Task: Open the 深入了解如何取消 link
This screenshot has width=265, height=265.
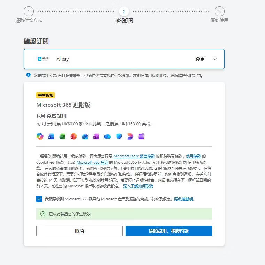Action: tap(138, 186)
